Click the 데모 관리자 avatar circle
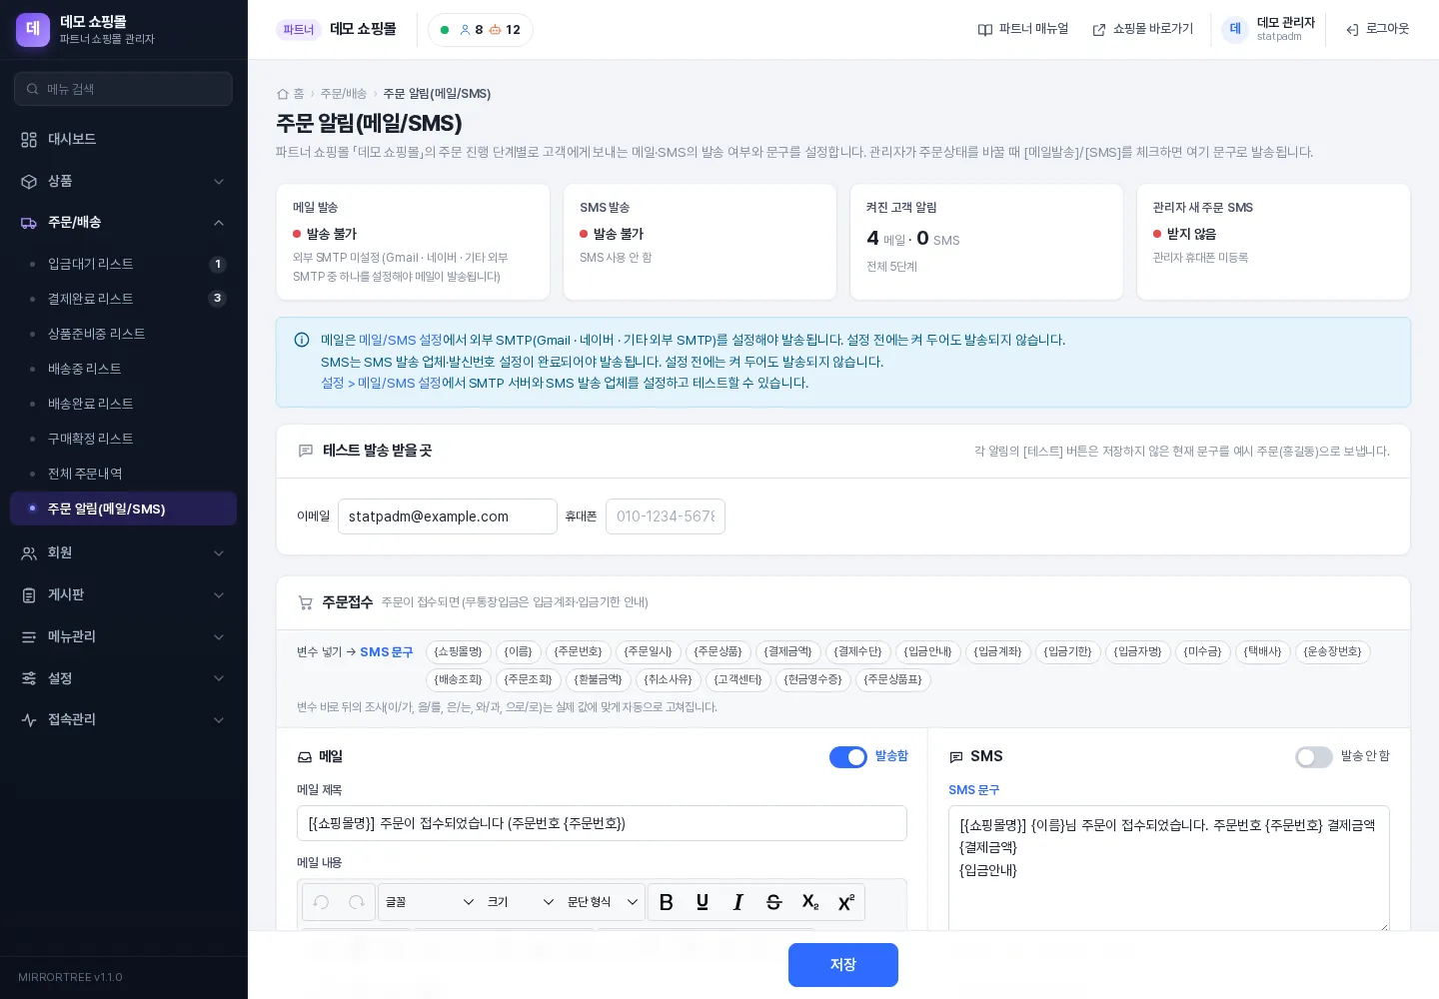The height and width of the screenshot is (999, 1439). (x=1235, y=29)
